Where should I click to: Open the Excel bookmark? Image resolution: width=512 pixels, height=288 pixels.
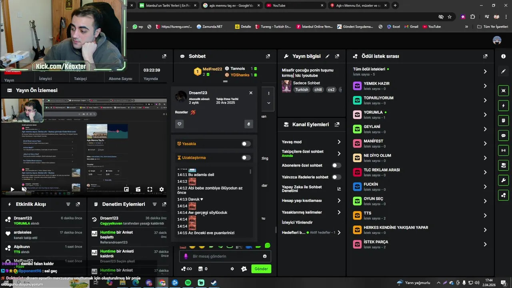point(393,27)
